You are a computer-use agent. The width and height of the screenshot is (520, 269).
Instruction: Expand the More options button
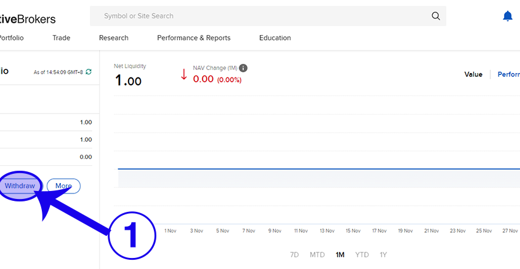click(63, 186)
